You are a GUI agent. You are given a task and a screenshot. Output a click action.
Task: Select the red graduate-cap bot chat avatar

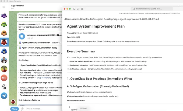(x=4, y=42)
